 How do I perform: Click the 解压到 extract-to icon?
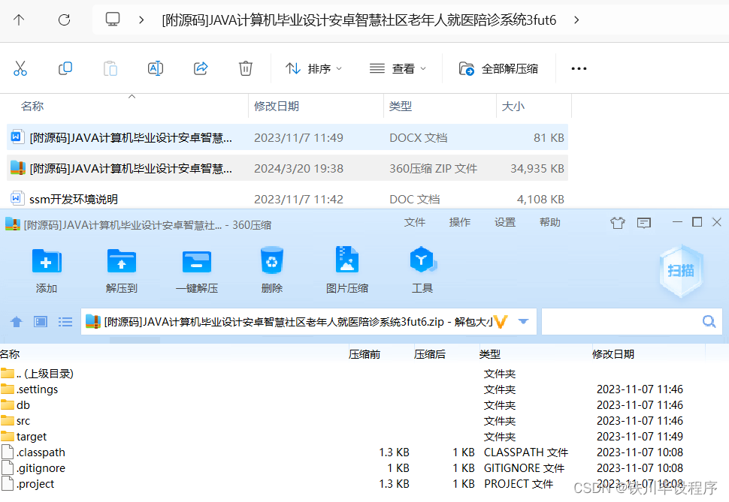tap(121, 270)
